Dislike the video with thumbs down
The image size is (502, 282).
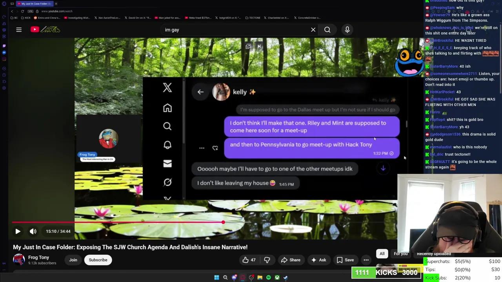point(267,260)
